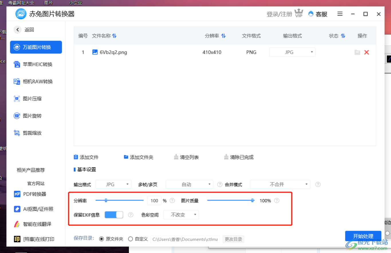Image resolution: width=391 pixels, height=253 pixels.
Task: Click the 输出格式 column header
Action: tap(292, 36)
